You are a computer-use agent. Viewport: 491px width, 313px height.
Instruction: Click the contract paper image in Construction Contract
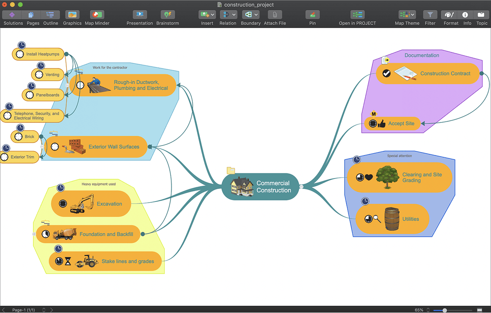point(405,74)
